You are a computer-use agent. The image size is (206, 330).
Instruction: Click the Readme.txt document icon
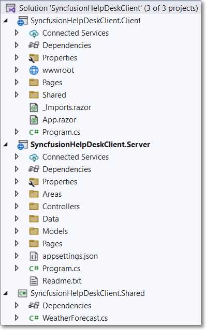coord(34,281)
